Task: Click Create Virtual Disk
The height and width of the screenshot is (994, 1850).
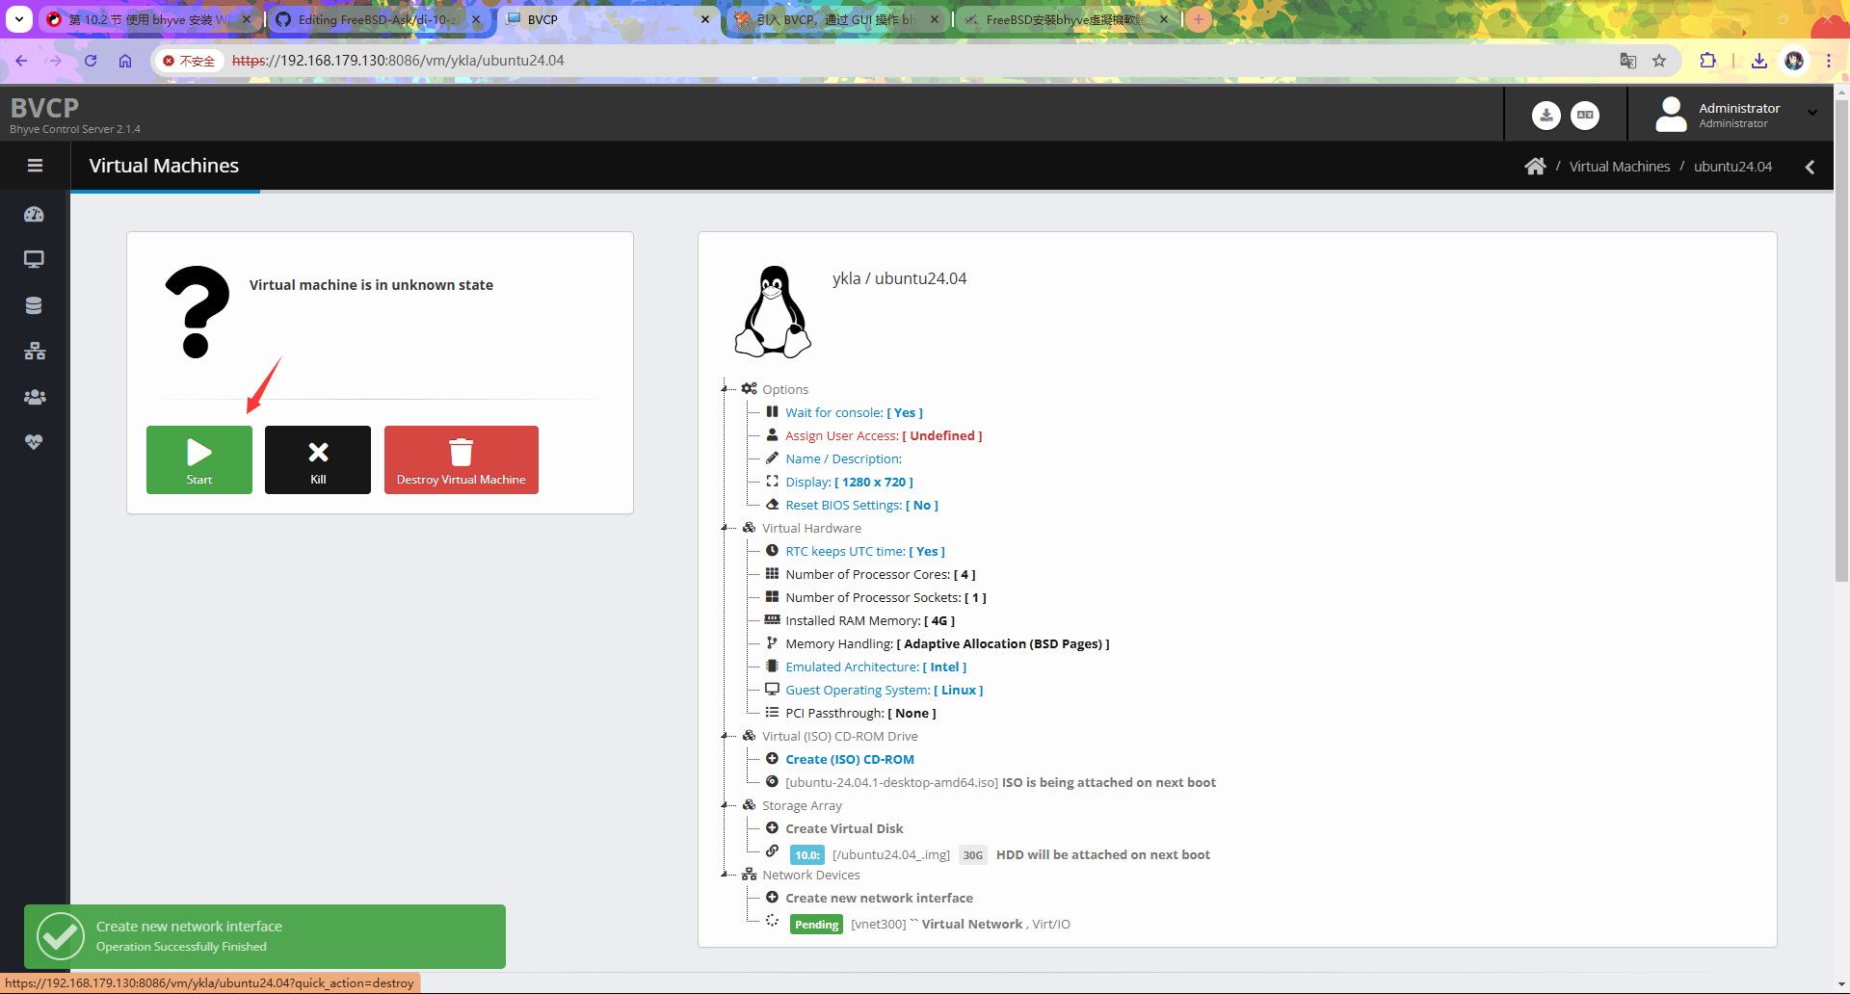Action: pos(844,828)
